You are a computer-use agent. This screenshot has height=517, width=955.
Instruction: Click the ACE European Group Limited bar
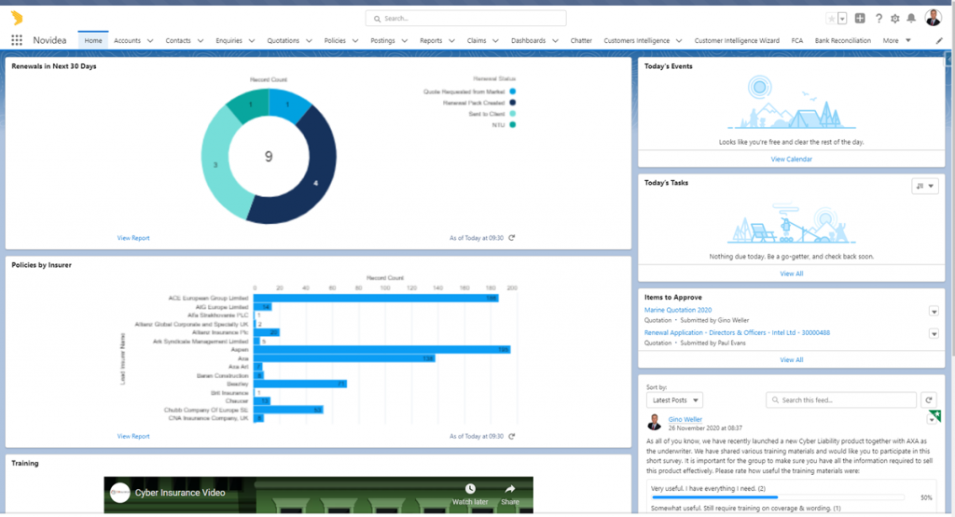point(376,298)
